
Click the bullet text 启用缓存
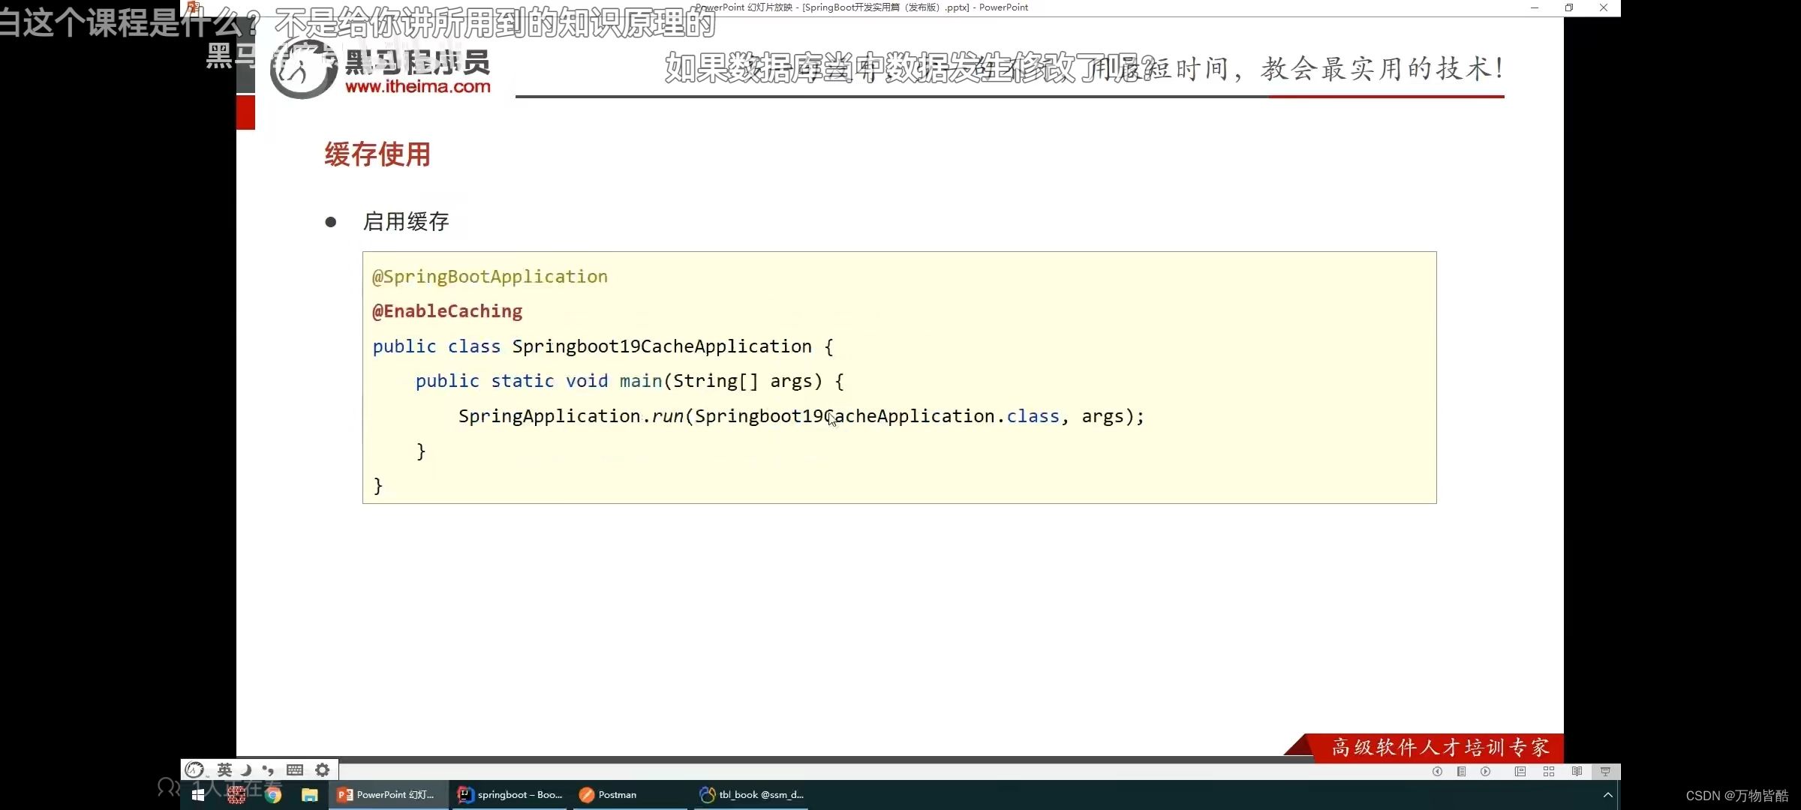[406, 222]
